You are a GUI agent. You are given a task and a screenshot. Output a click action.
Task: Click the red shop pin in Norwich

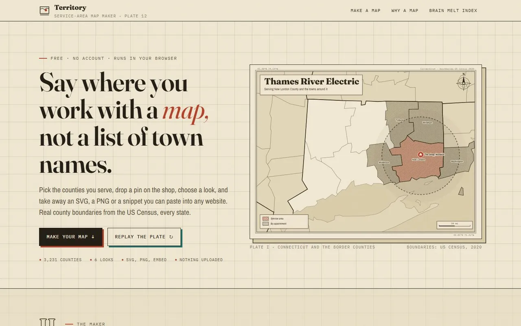coord(420,154)
